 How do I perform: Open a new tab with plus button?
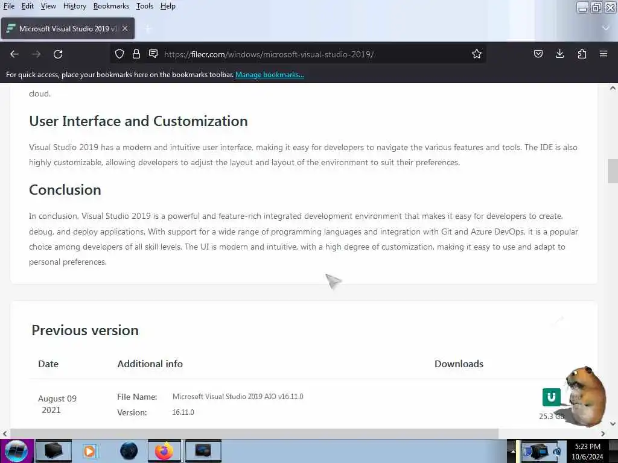tap(148, 29)
